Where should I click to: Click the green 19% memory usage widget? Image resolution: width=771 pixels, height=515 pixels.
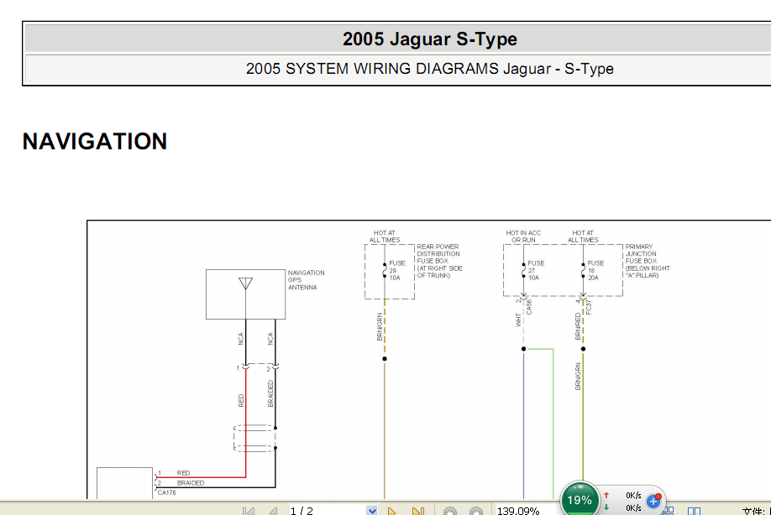coord(580,499)
